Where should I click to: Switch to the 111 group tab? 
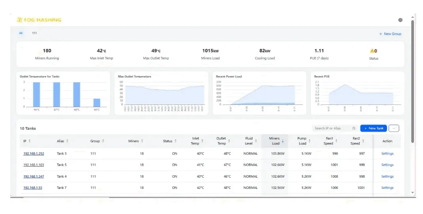(x=34, y=33)
